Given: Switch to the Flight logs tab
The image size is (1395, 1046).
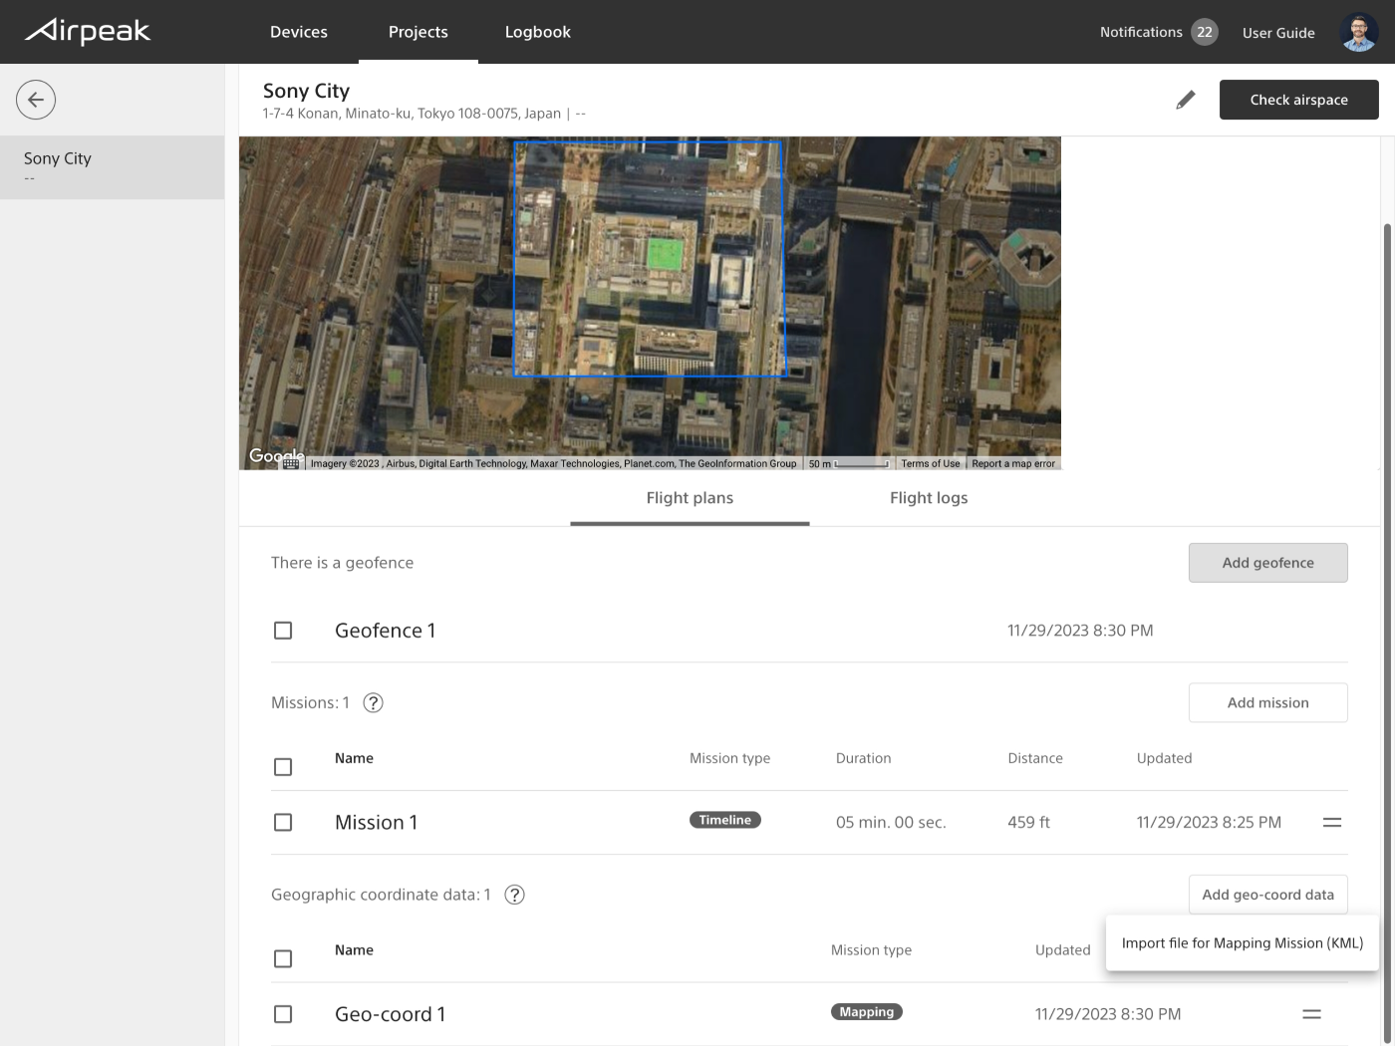Looking at the screenshot, I should click(929, 498).
